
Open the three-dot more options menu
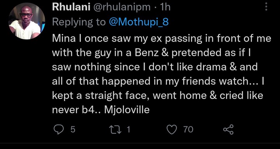point(266,7)
